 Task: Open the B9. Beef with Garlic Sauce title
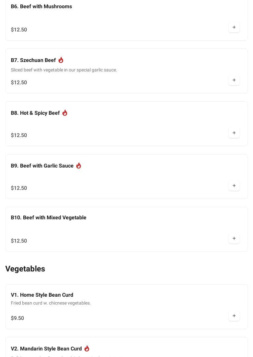tap(42, 166)
